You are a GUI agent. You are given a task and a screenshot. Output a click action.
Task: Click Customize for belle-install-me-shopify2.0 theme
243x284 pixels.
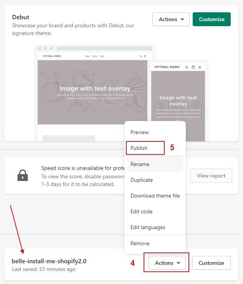click(211, 262)
